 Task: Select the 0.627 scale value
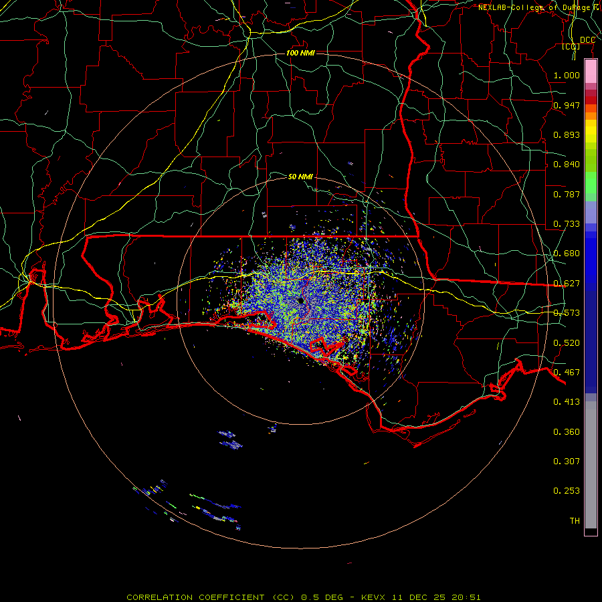[x=567, y=284]
